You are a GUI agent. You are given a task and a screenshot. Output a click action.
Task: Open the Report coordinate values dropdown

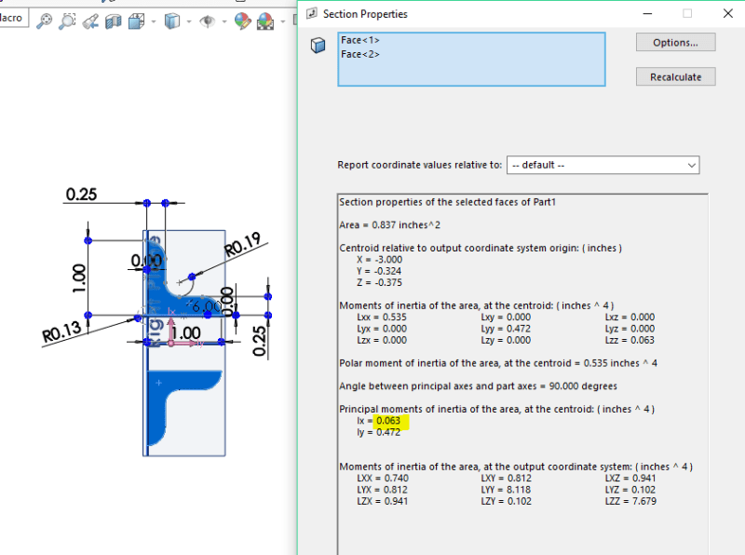point(603,165)
